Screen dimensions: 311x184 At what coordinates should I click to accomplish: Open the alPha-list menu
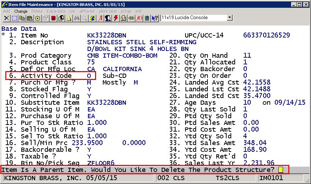[x=87, y=11]
